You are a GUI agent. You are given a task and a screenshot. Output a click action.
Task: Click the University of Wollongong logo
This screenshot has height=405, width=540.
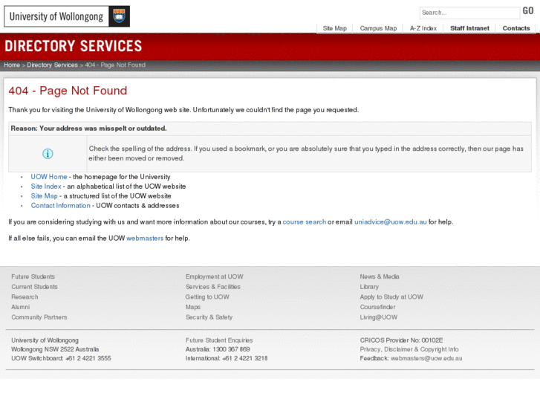[x=67, y=16]
